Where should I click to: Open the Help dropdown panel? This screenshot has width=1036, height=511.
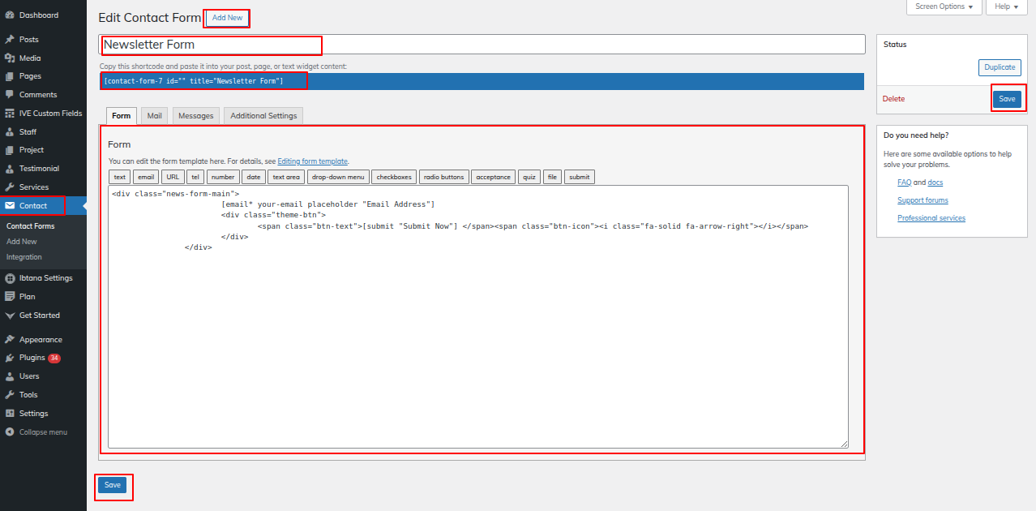click(x=1006, y=6)
